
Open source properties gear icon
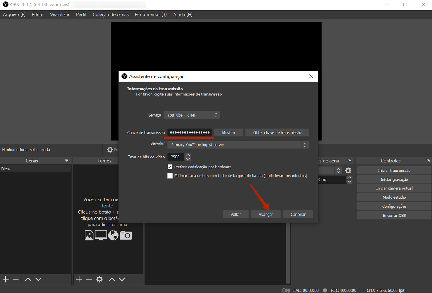coord(99,279)
